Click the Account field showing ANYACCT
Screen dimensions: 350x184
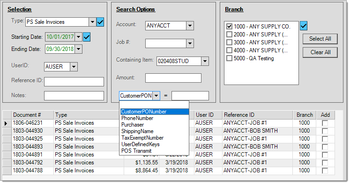(165, 26)
